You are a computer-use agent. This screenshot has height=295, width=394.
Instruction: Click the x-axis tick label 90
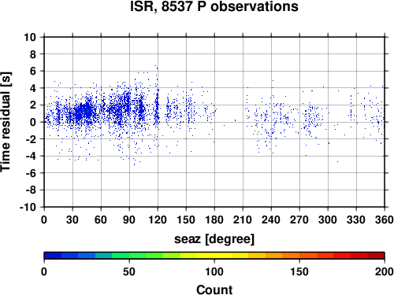[x=129, y=219]
